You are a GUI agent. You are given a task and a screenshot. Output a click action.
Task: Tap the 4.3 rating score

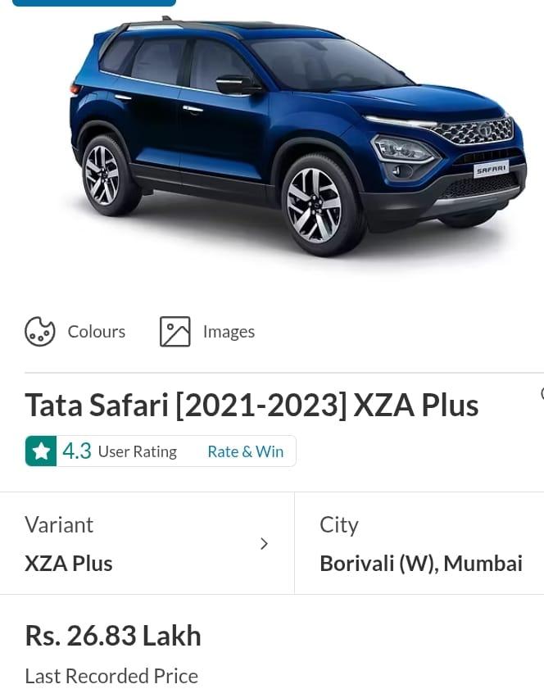[x=77, y=451]
